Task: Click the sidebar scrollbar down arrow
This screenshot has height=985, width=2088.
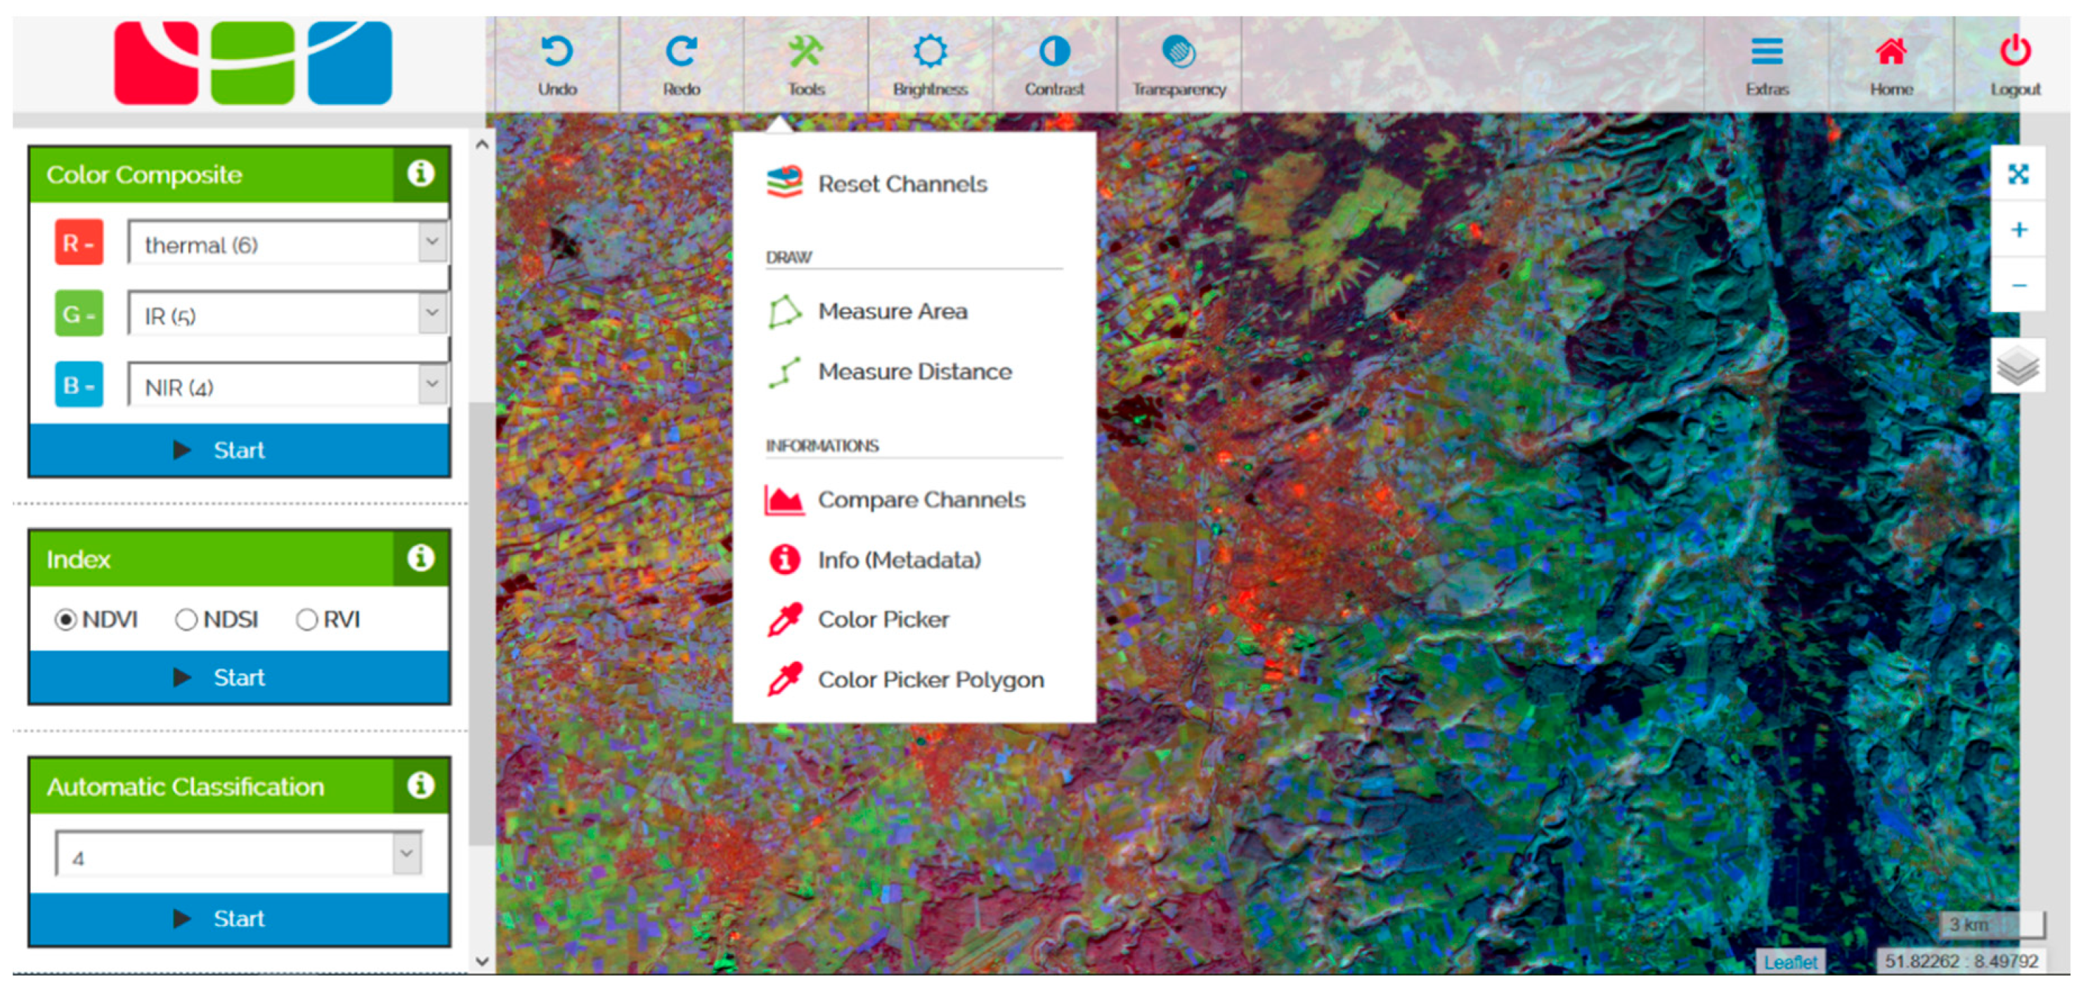Action: coord(482,962)
